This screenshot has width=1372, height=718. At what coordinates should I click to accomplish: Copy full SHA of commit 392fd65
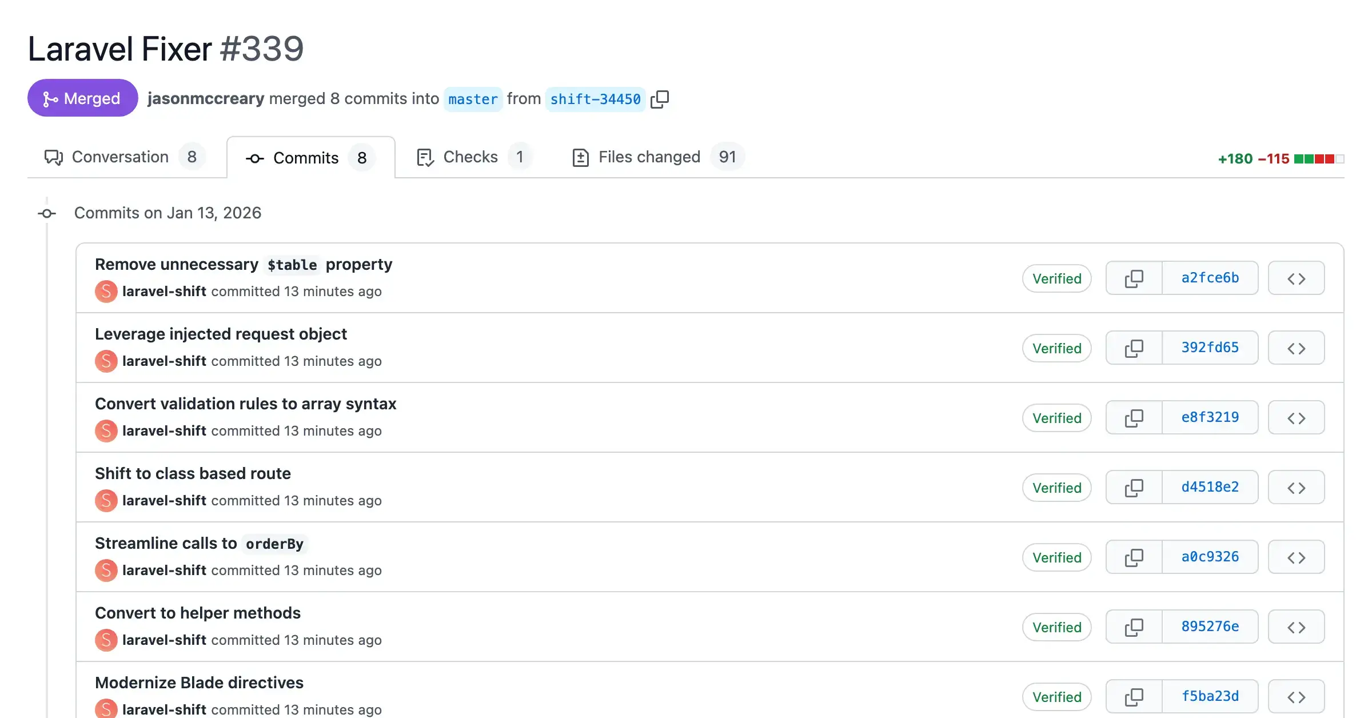click(x=1134, y=348)
